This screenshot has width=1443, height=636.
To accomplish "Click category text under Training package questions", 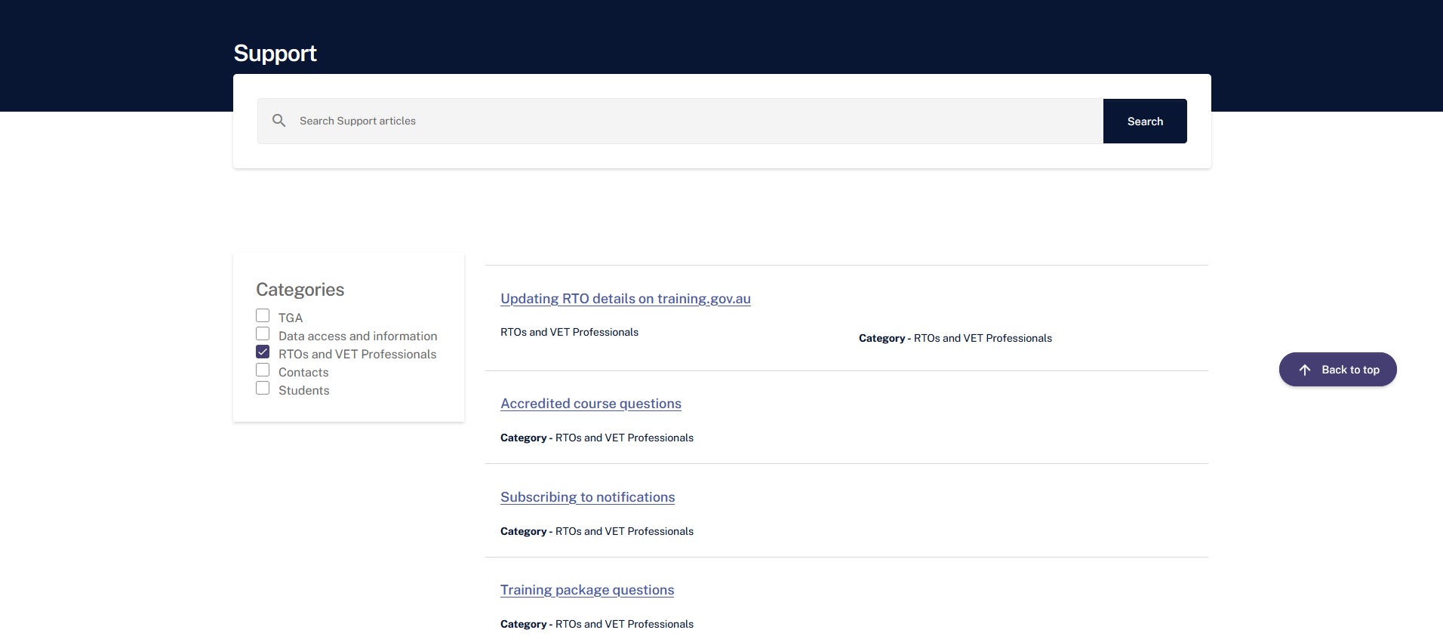I will pos(596,624).
